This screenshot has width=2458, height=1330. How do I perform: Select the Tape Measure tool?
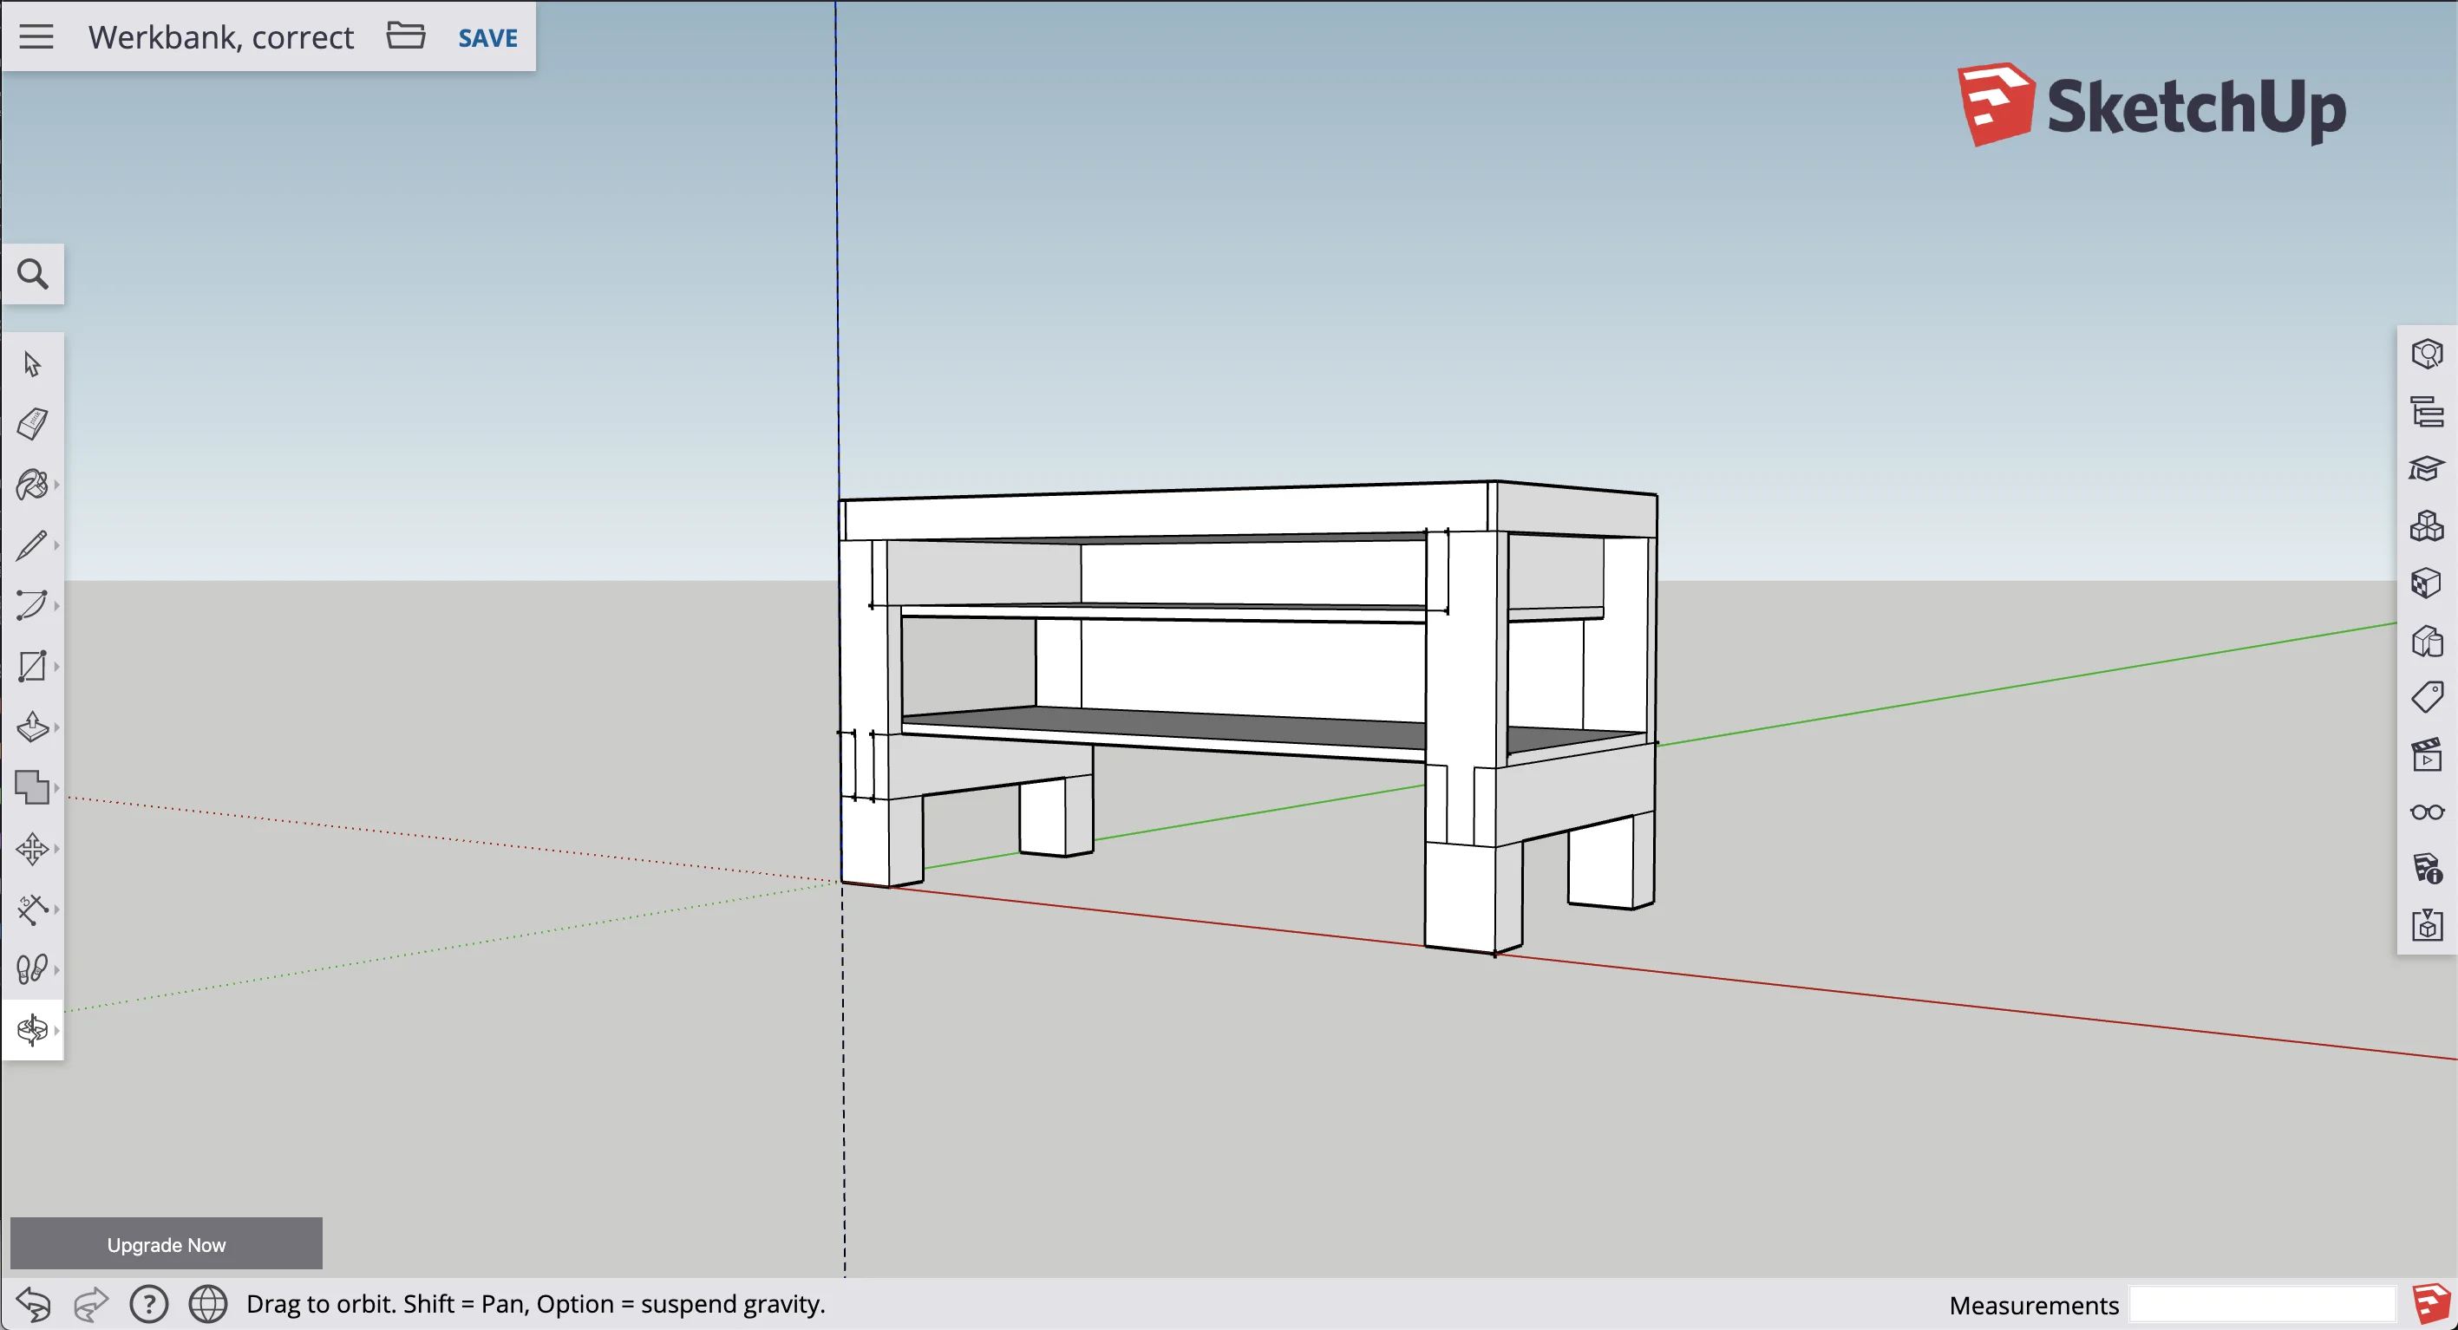pyautogui.click(x=31, y=909)
